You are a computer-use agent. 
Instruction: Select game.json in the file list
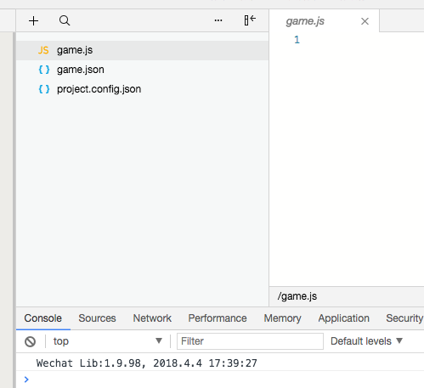(142, 70)
